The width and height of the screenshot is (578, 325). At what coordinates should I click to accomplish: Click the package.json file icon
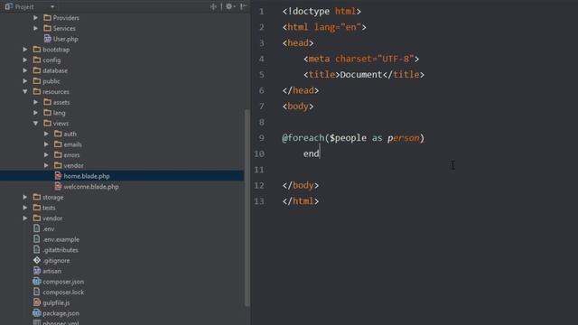pos(37,313)
